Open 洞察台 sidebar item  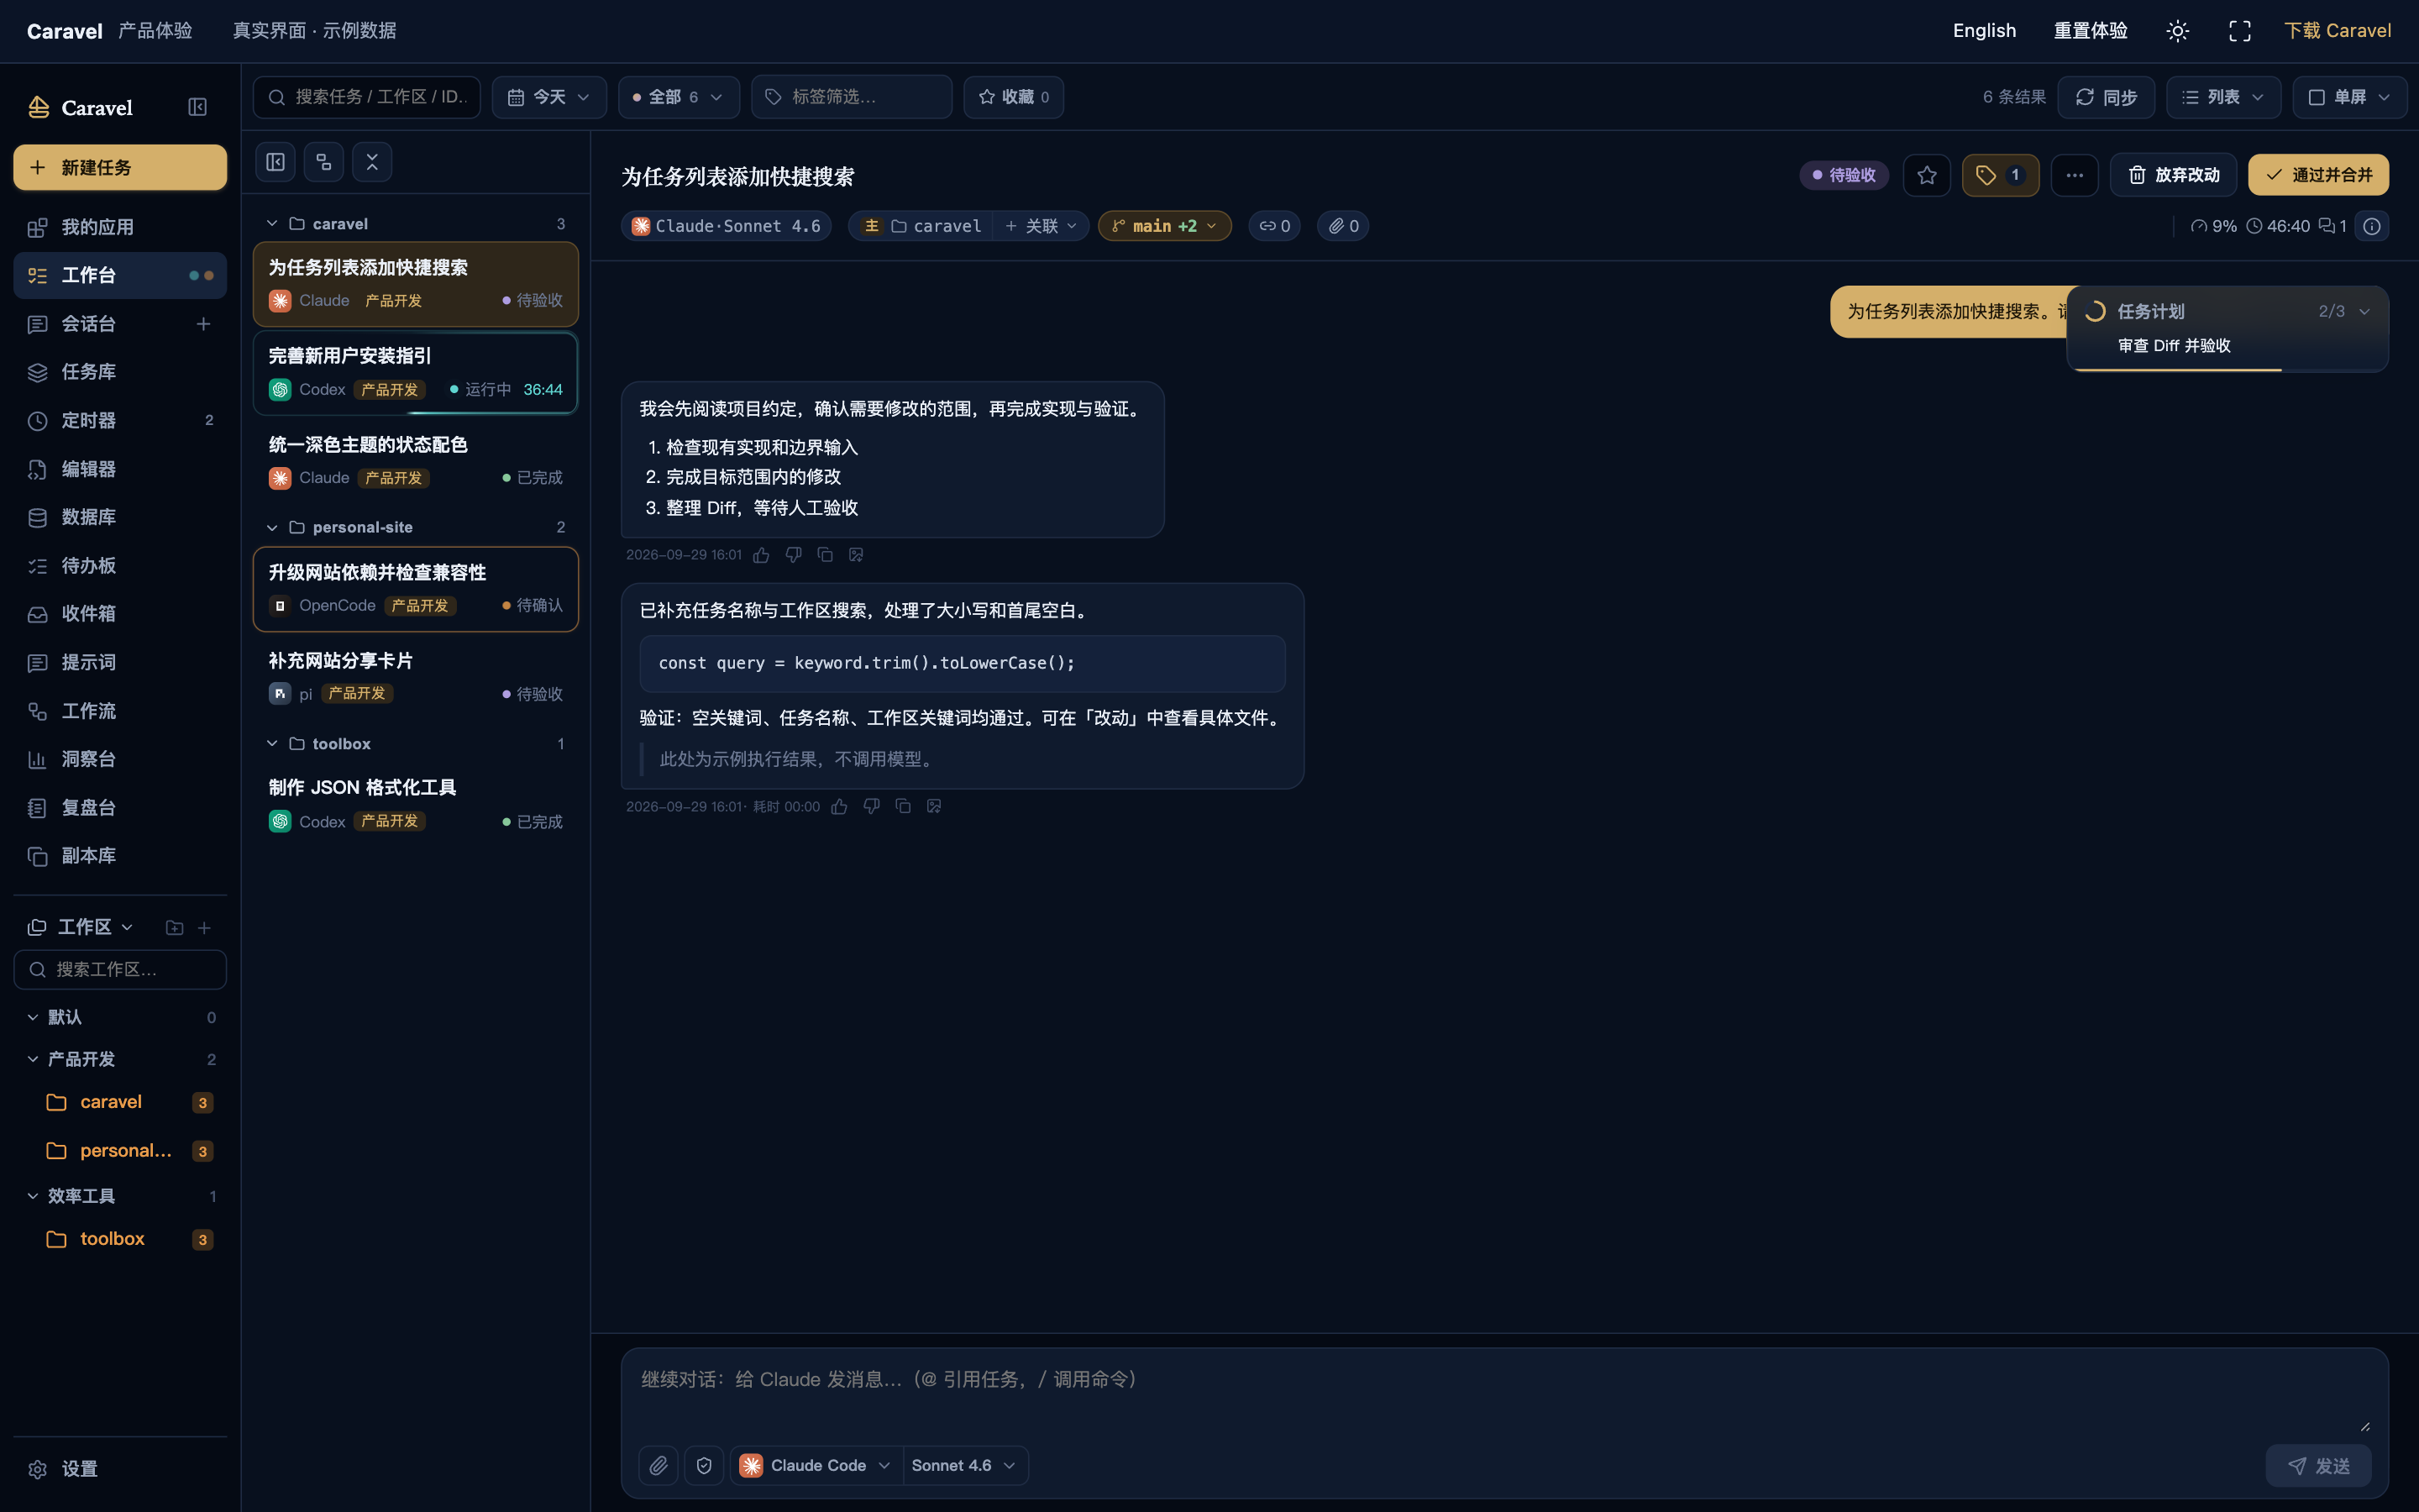click(120, 759)
